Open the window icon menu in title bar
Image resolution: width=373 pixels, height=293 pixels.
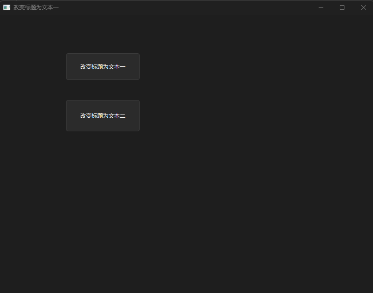7,7
